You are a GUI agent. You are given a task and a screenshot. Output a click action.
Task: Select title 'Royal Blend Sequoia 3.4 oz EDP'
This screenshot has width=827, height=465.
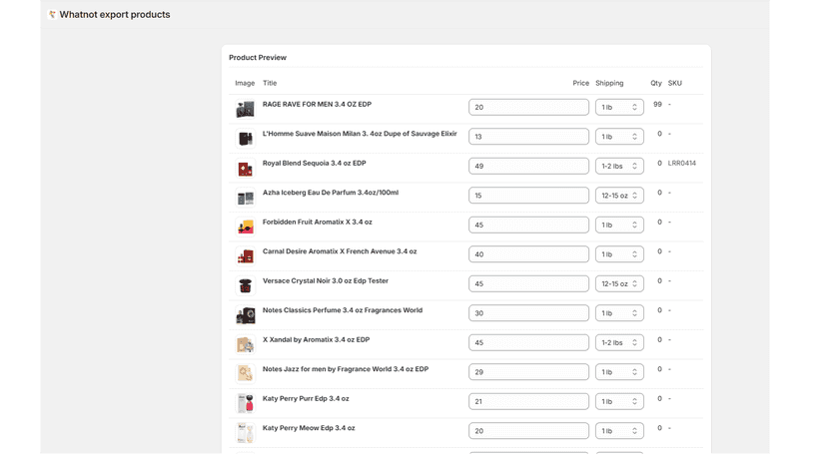tap(315, 164)
